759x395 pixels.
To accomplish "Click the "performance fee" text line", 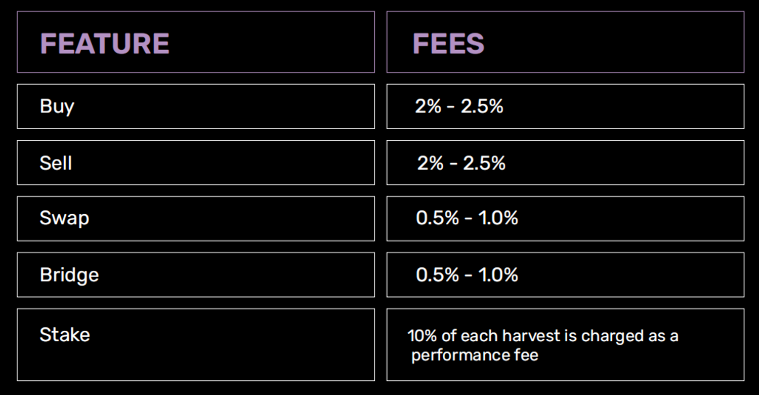I will (475, 355).
